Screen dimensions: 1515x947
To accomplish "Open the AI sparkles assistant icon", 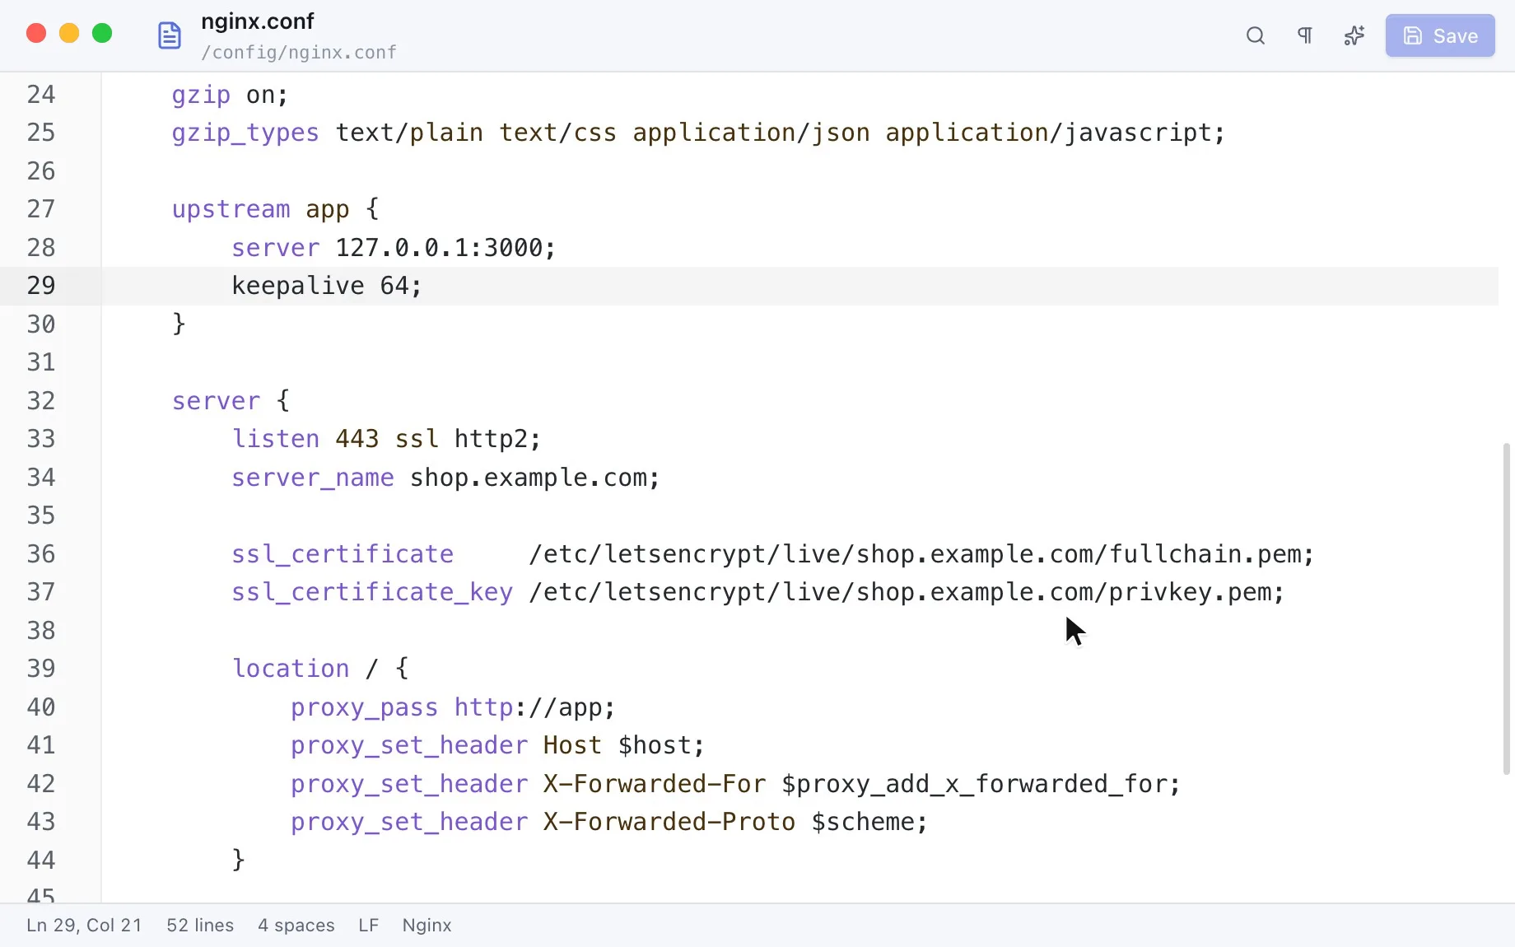I will pos(1354,35).
